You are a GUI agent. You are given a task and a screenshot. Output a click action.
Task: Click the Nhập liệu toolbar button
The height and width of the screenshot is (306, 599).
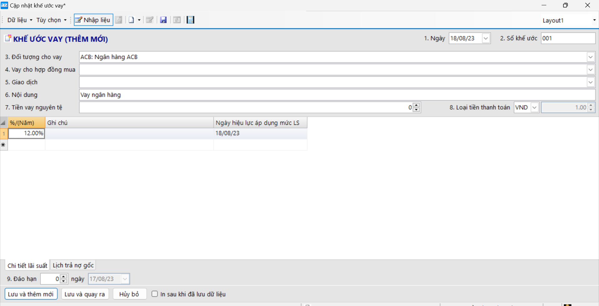click(93, 20)
